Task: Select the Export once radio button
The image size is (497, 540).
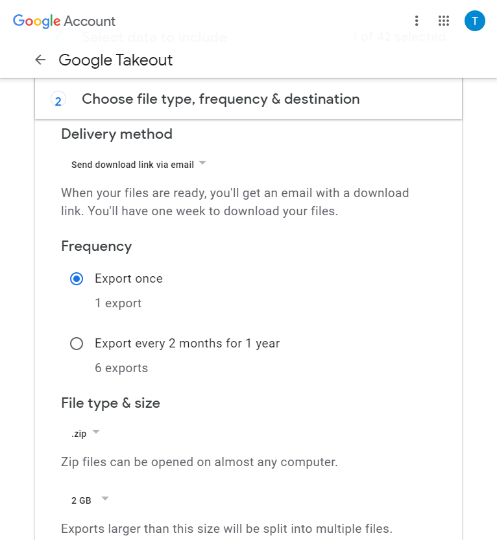Action: [x=77, y=279]
